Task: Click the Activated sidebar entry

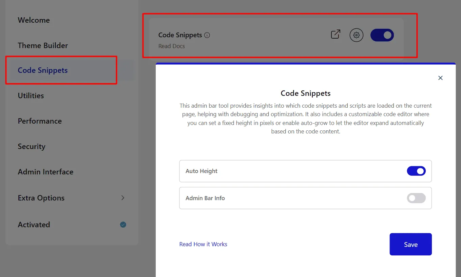Action: click(x=34, y=225)
